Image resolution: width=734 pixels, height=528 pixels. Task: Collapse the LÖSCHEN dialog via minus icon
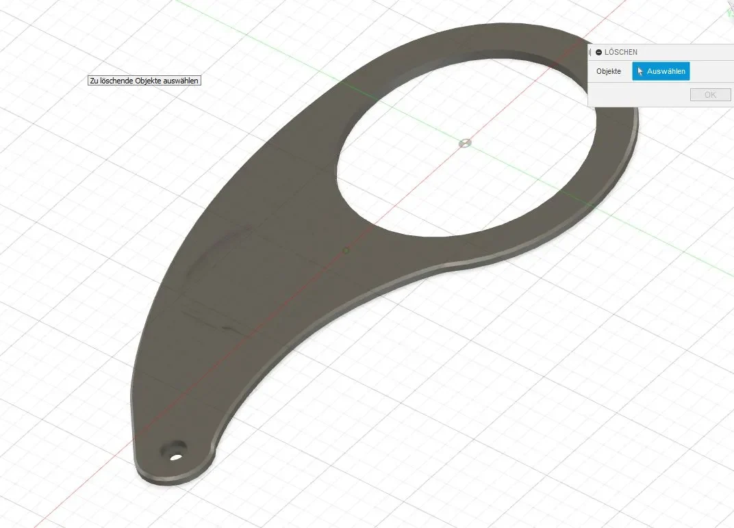(x=598, y=53)
